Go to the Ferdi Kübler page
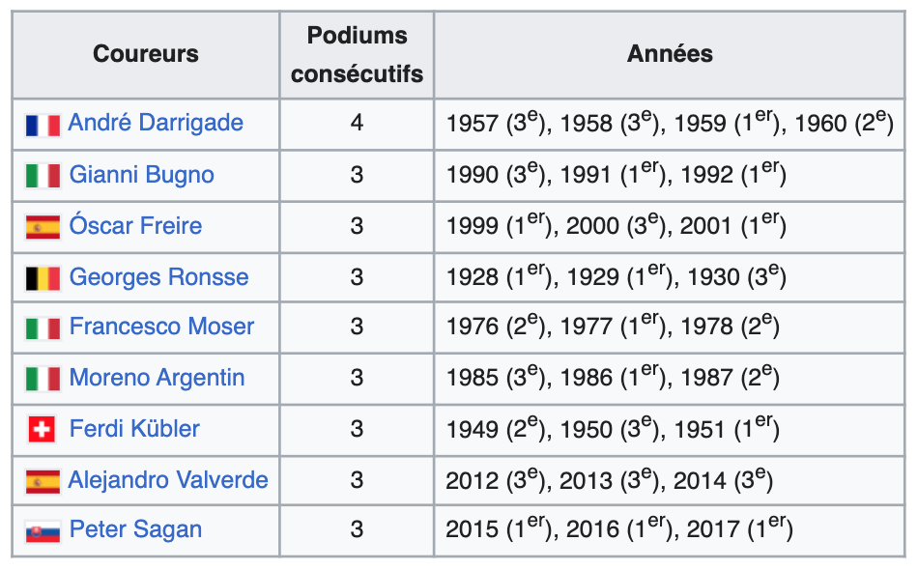918x570 pixels. 134,429
